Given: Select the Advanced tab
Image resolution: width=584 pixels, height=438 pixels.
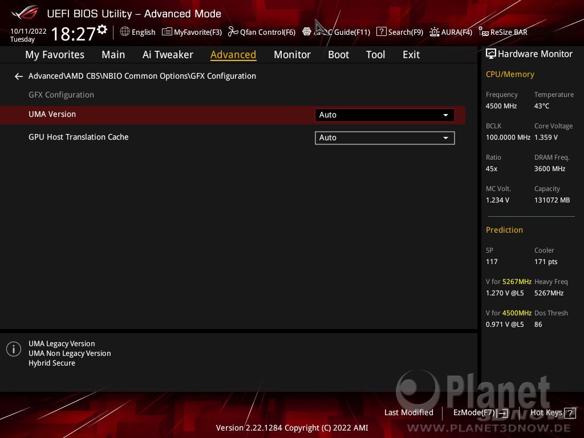Looking at the screenshot, I should (233, 55).
